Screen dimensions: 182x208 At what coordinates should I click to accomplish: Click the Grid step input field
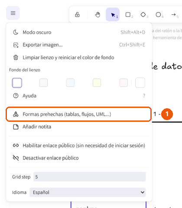point(90,177)
